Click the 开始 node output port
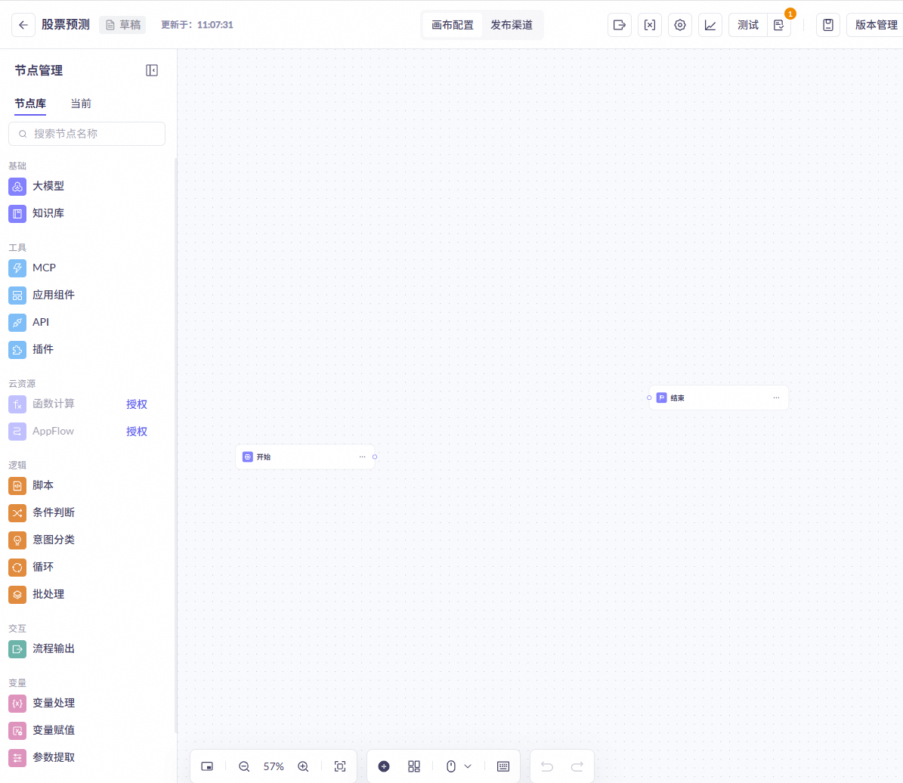Image resolution: width=903 pixels, height=783 pixels. click(x=375, y=457)
